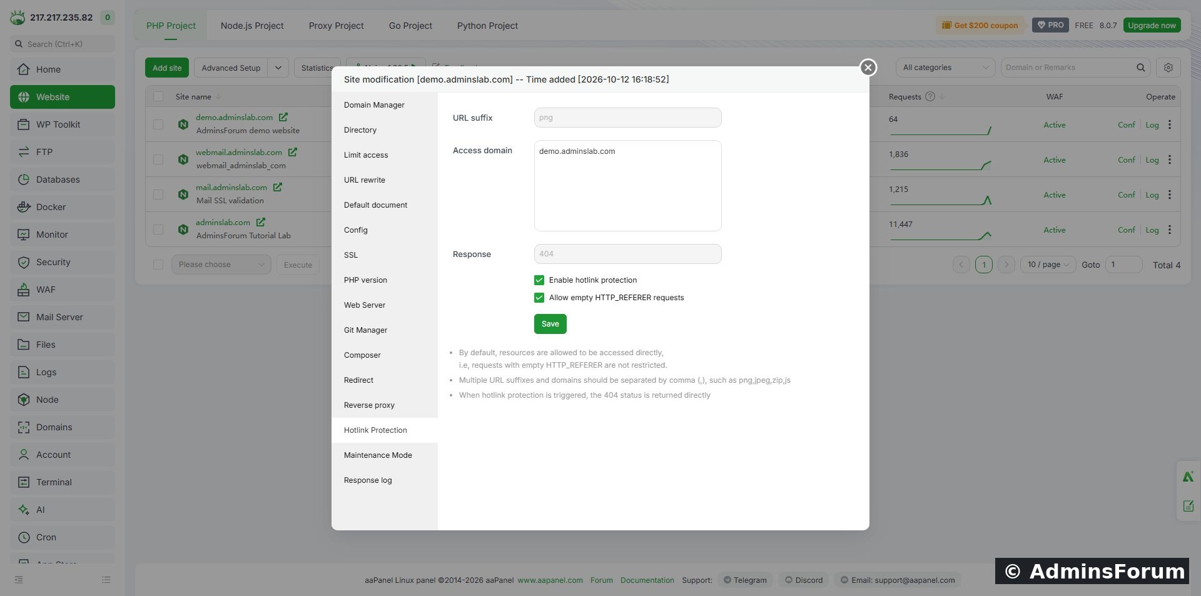Screen dimensions: 1201x596
Task: Click Upgrade now button
Action: 1152,26
